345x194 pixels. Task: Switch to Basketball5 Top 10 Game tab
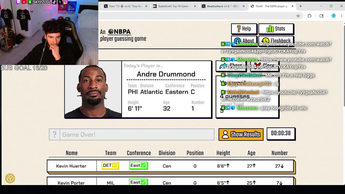[174, 6]
